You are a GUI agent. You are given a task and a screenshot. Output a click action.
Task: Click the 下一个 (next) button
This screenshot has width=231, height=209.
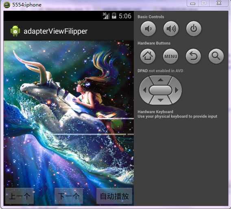click(69, 196)
